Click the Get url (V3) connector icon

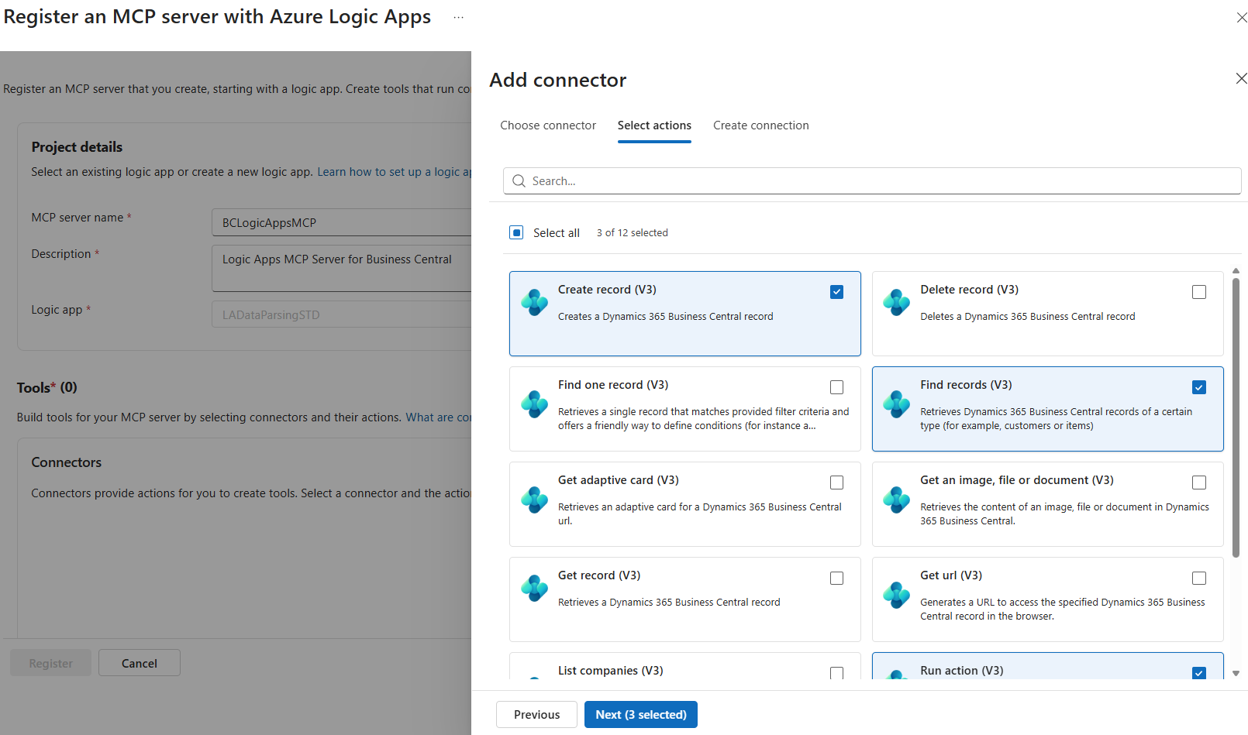pos(896,595)
